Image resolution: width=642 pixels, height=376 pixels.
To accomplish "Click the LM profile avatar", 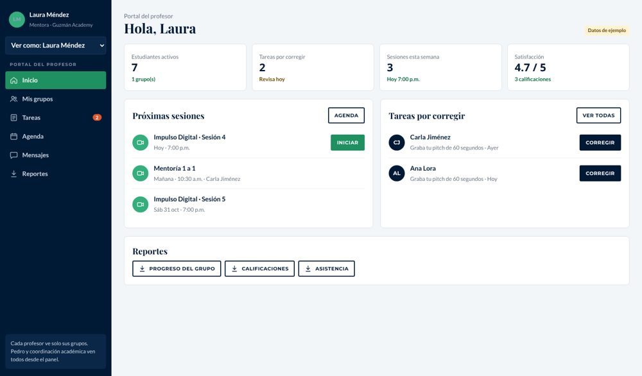I will click(x=17, y=19).
